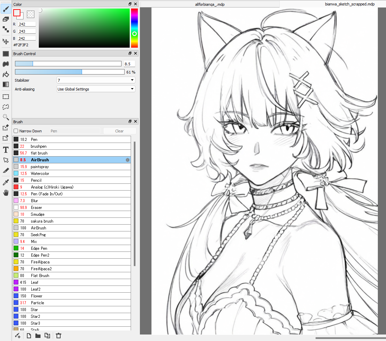Choose the Bucket fill tool

pyautogui.click(x=5, y=74)
